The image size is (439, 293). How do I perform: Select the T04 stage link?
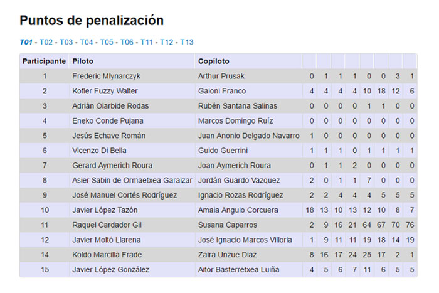point(87,42)
